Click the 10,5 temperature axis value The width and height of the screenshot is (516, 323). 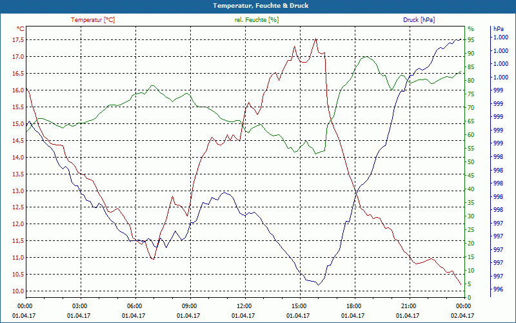click(x=18, y=275)
